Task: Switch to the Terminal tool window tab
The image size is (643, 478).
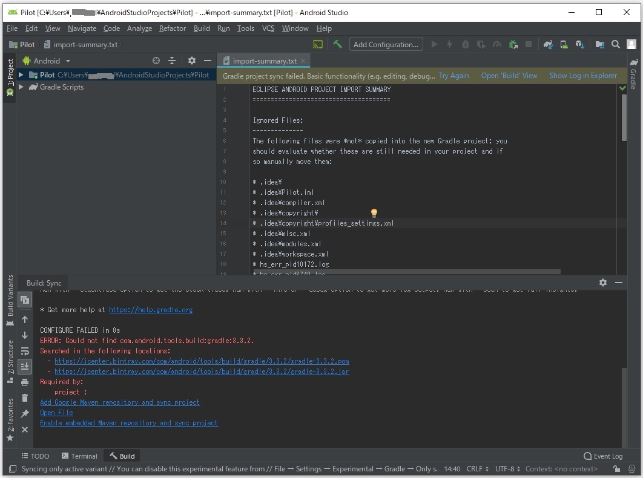Action: [79, 456]
